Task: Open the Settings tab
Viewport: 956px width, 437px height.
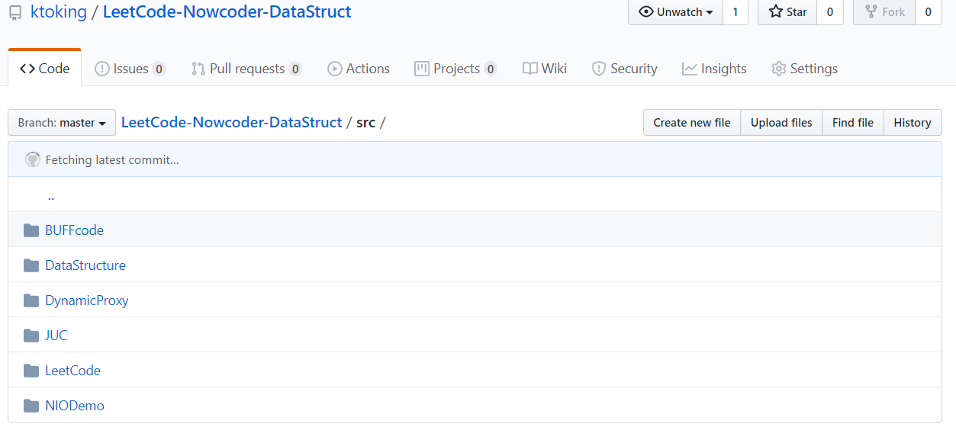Action: point(804,69)
